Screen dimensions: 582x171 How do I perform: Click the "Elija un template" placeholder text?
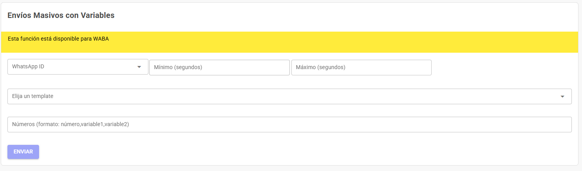click(x=33, y=96)
